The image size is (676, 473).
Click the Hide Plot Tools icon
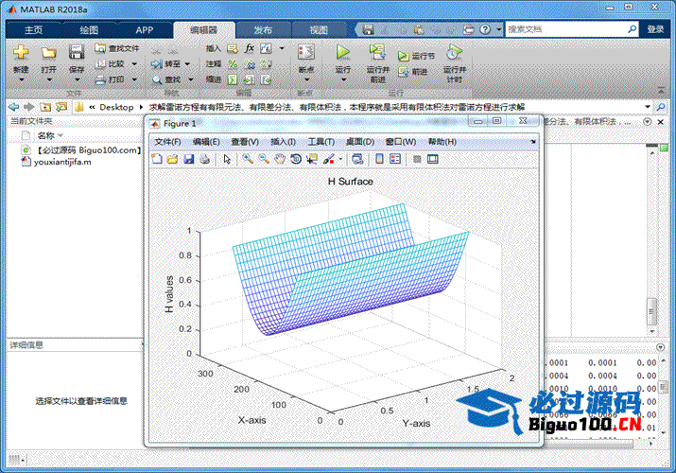point(417,159)
